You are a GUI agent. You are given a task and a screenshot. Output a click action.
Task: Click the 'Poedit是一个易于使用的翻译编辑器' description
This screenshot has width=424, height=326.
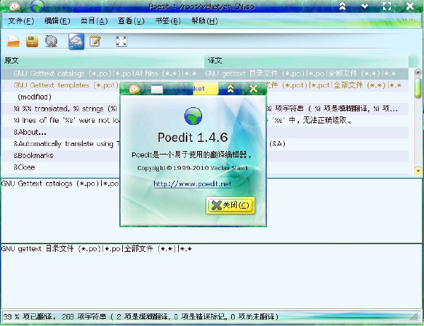192,155
